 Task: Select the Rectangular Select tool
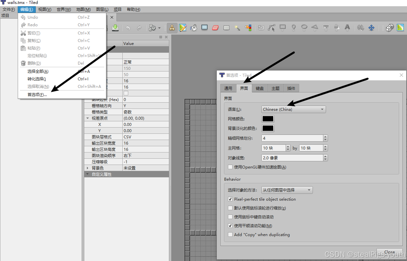pyautogui.click(x=226, y=28)
